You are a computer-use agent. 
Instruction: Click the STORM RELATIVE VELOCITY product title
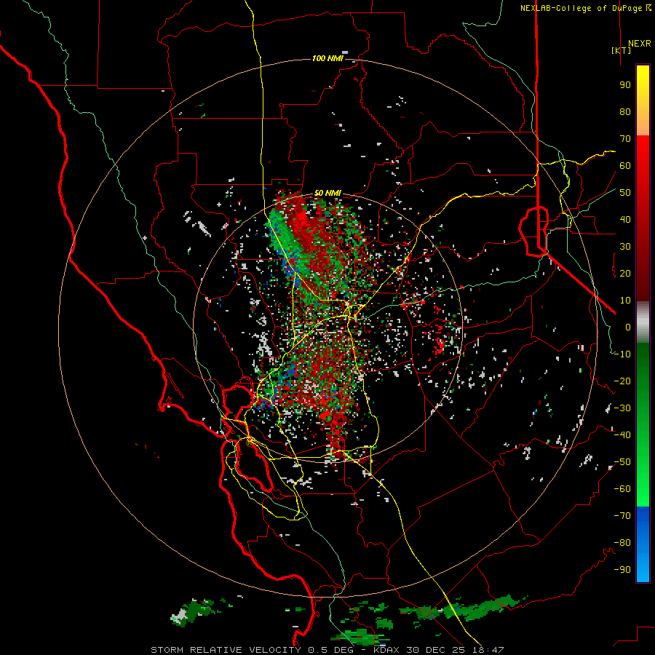coord(226,650)
